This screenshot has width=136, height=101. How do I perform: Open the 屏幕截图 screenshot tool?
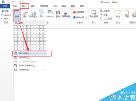[66, 14]
